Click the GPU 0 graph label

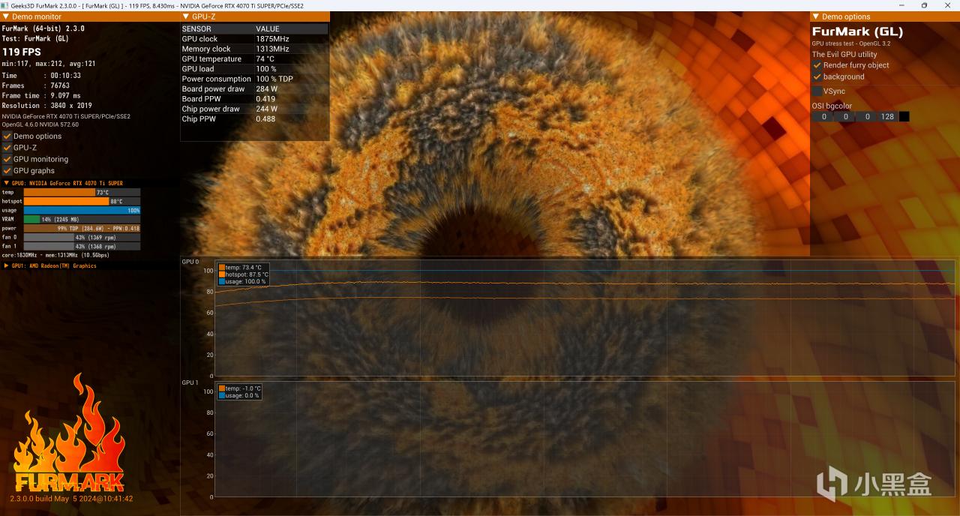click(190, 262)
